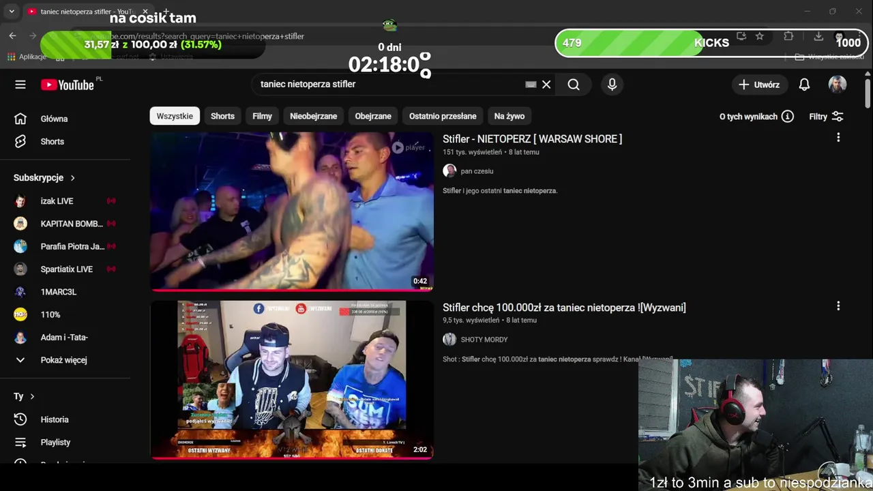Click the izak LIVE channel avatar

tap(20, 201)
